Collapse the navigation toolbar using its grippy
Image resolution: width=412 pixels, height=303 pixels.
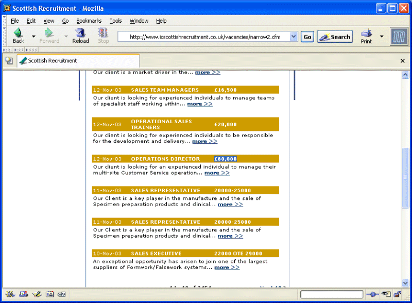(x=4, y=36)
